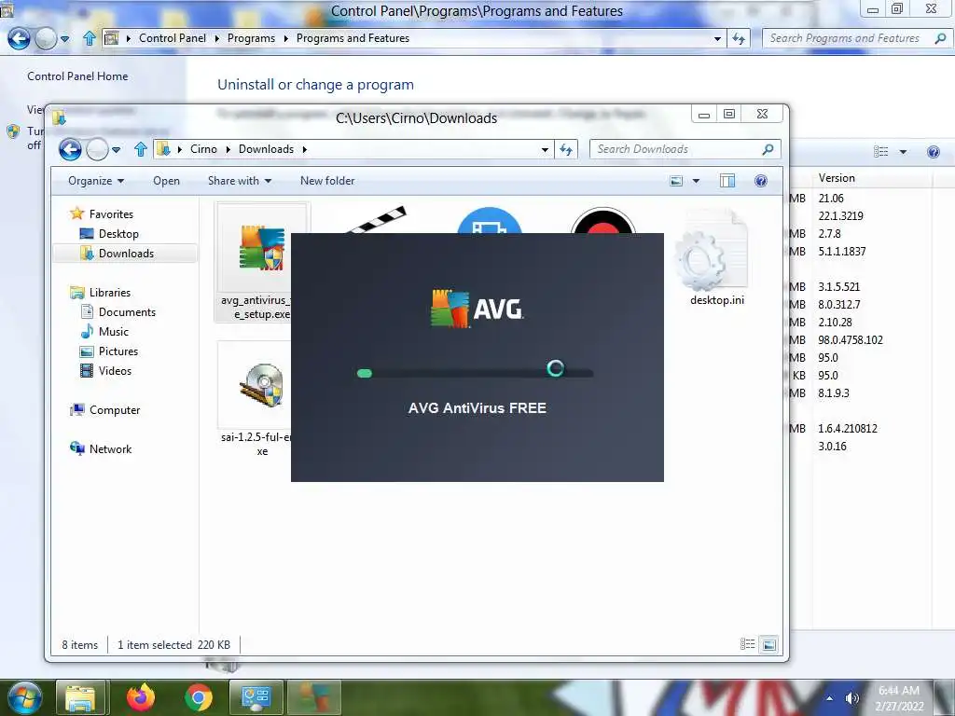
Task: Select version 98.0.4758.102 row
Action: tap(851, 339)
